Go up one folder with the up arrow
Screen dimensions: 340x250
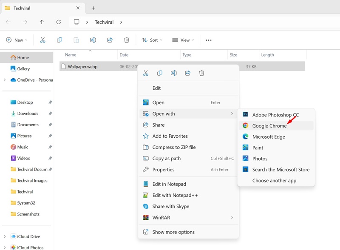[41, 22]
